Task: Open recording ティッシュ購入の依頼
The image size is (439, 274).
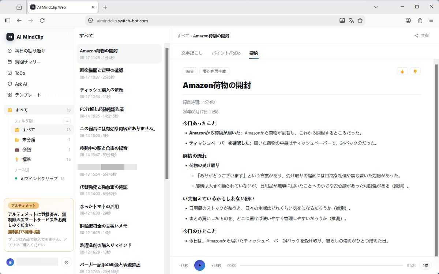Action: [x=119, y=93]
